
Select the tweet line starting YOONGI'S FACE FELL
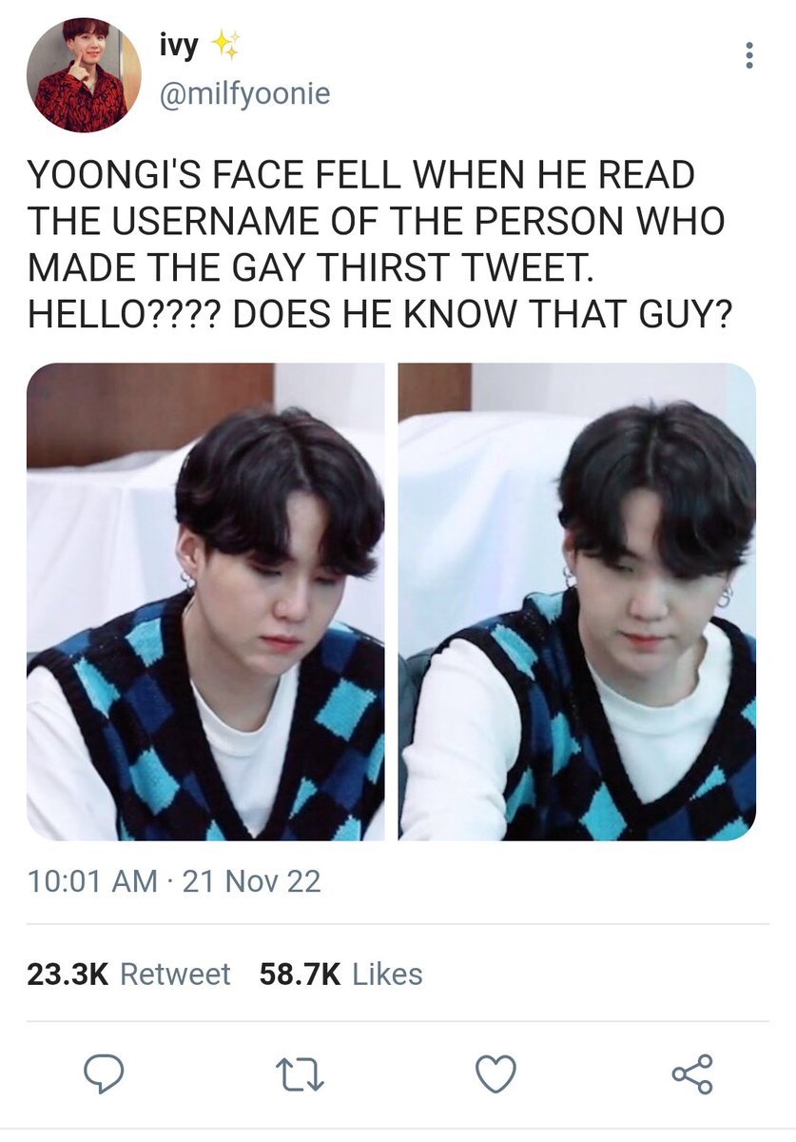pos(361,176)
